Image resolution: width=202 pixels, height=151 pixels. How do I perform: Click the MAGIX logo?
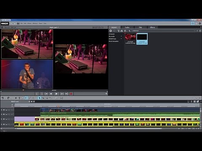5,23
